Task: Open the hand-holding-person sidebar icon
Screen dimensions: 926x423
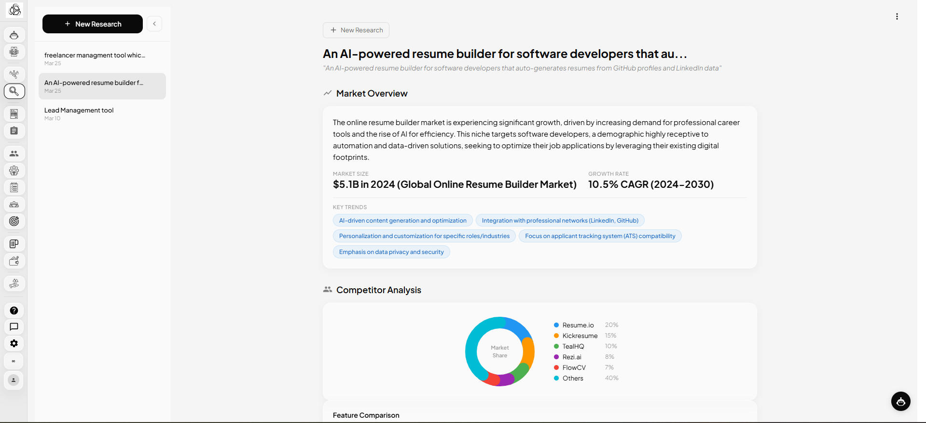Action: coord(14,283)
